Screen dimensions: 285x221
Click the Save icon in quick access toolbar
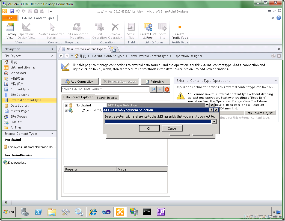pos(12,11)
